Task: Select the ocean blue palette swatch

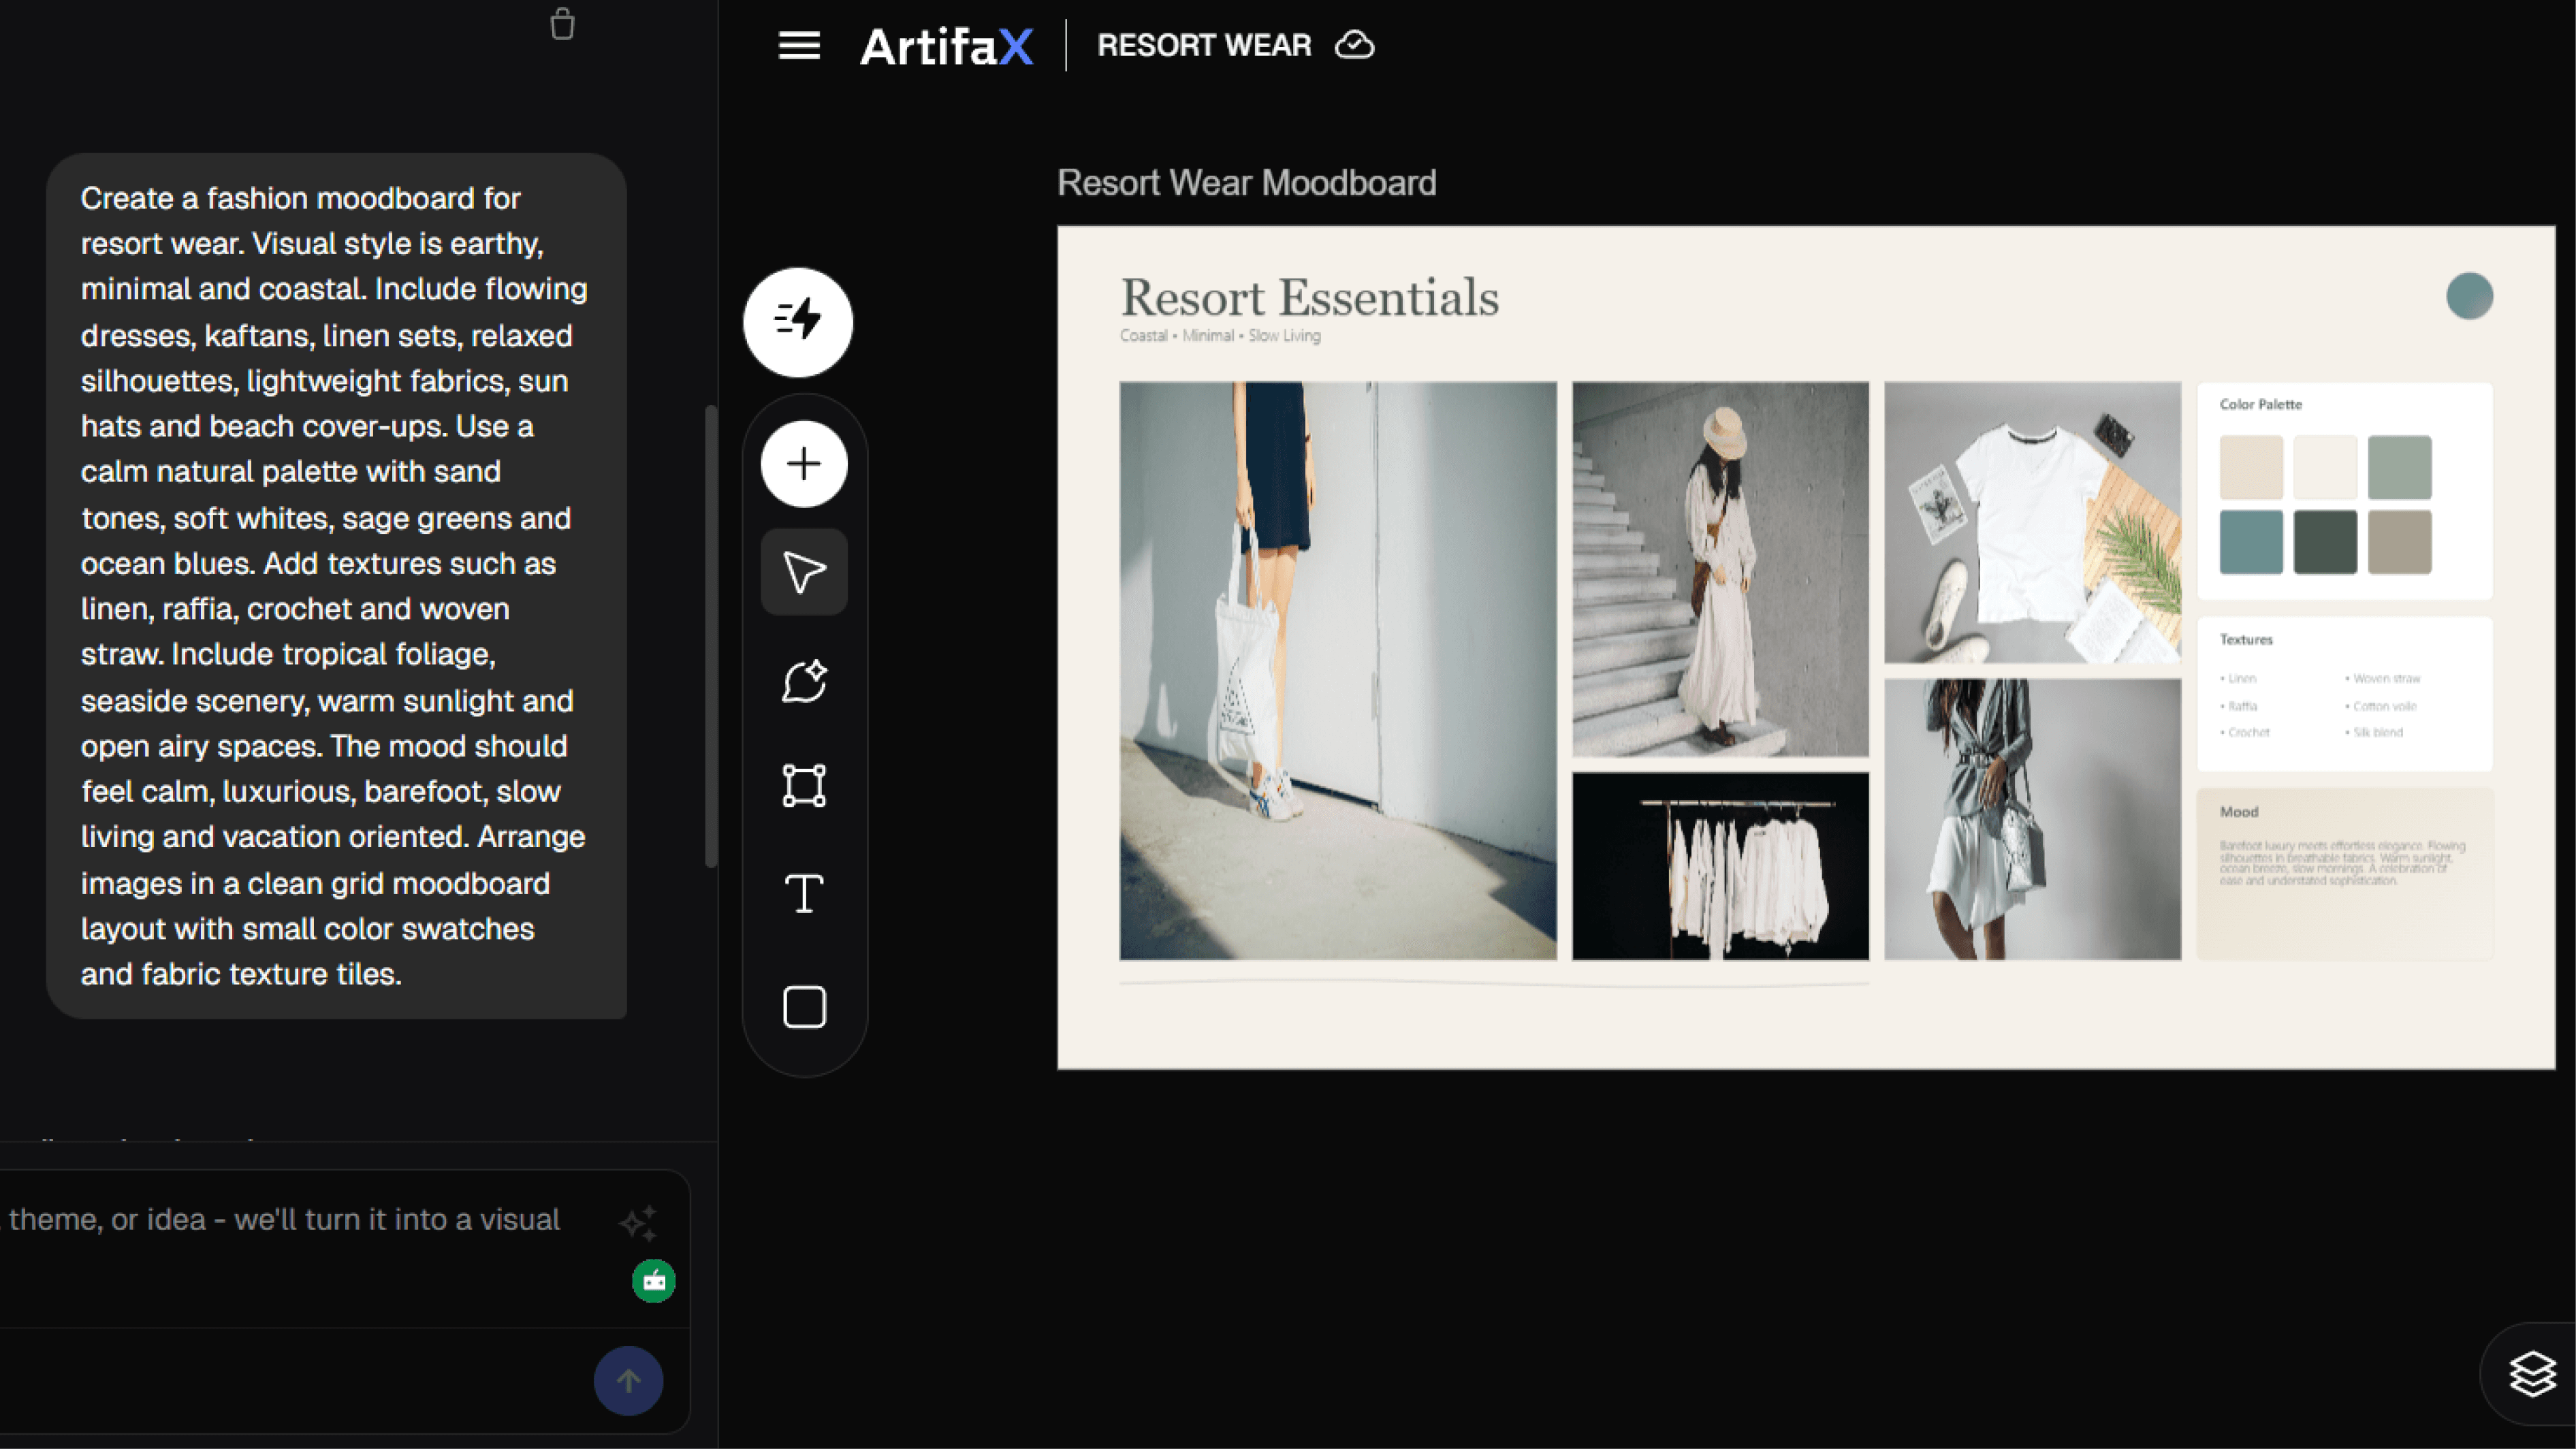Action: pos(2251,542)
